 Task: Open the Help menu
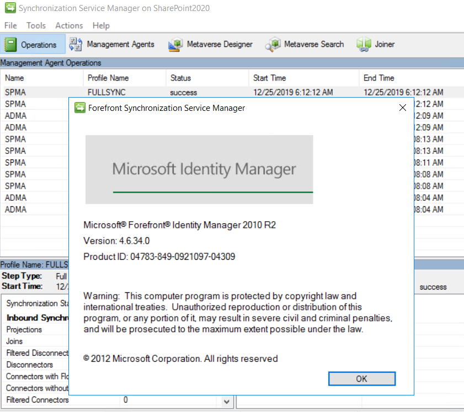click(101, 26)
